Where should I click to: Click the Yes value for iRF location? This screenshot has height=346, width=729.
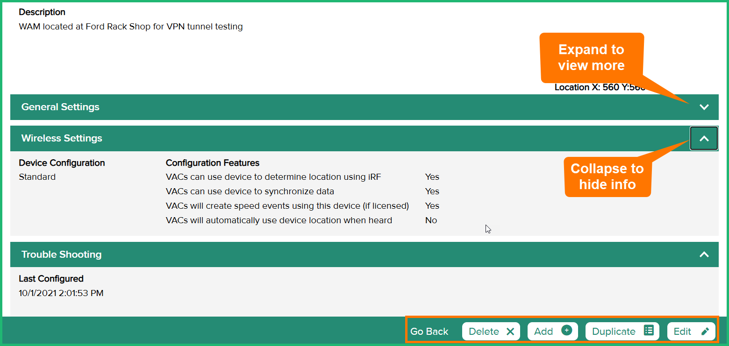[x=432, y=177]
